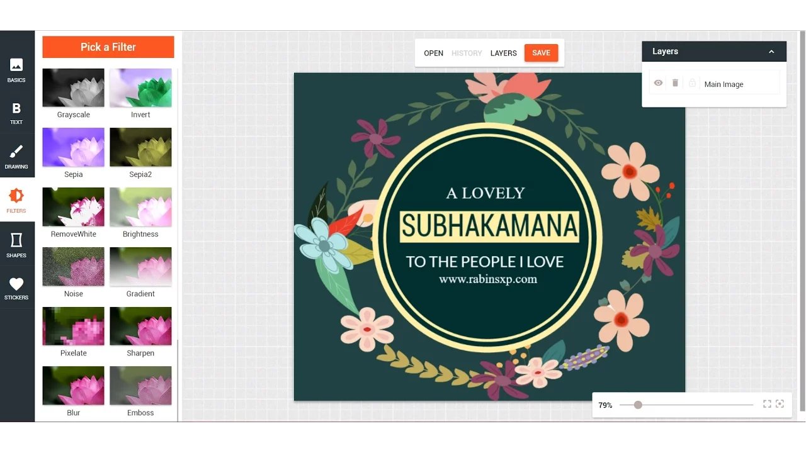Click the SUBHAKAMANA canvas image
This screenshot has height=453, width=806.
489,237
